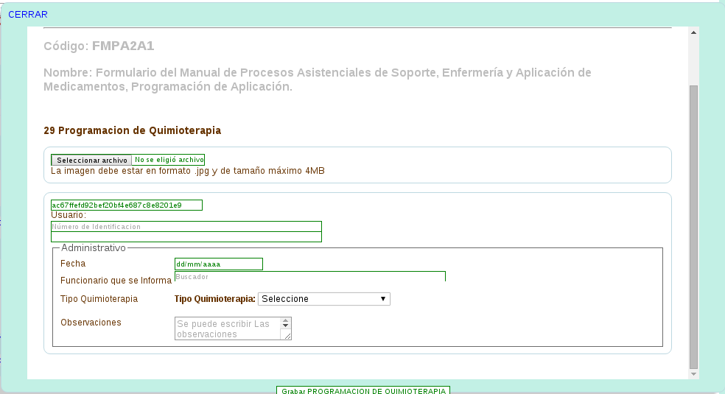This screenshot has width=725, height=394.
Task: Click the Administrativo fieldset legend
Action: 94,248
